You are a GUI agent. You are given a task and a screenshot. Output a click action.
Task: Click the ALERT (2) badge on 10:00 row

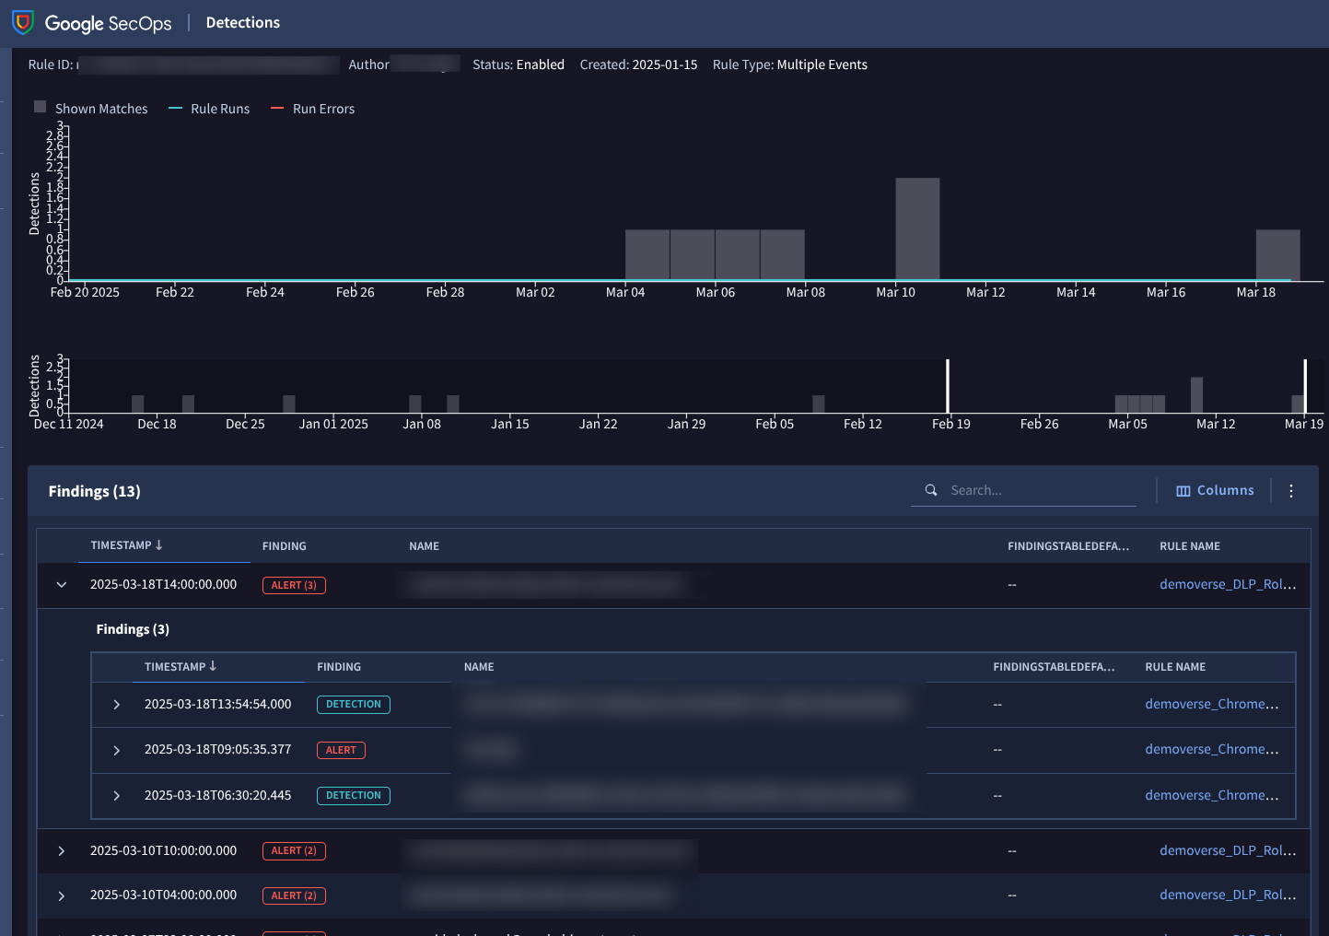point(294,851)
